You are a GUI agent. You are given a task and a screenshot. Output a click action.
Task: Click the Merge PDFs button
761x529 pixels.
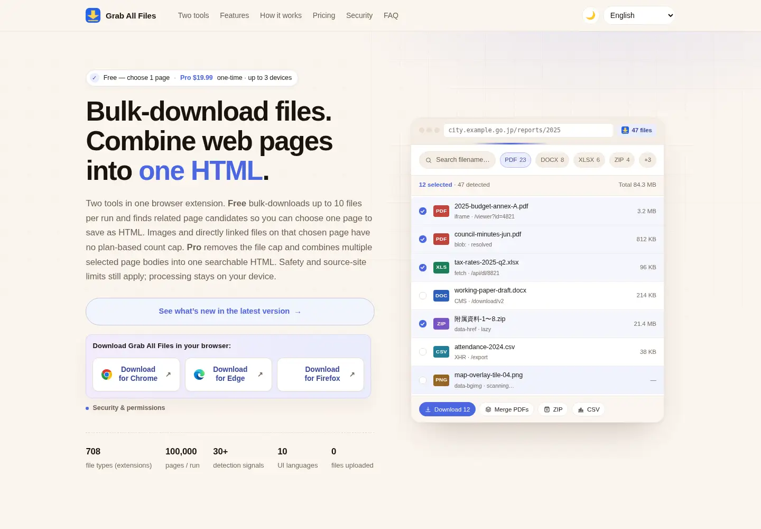507,409
